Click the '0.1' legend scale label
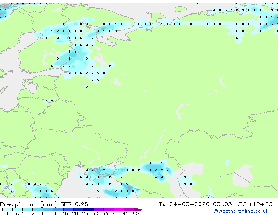Screen dimensions: 278x215 click(x=5, y=213)
